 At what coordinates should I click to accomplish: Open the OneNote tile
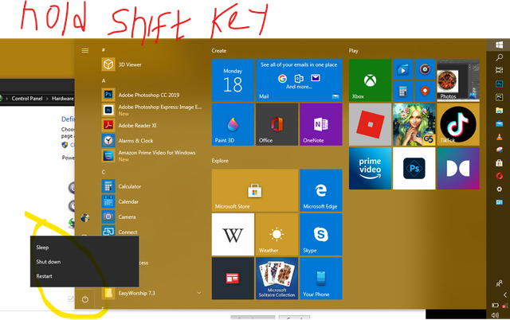321,124
